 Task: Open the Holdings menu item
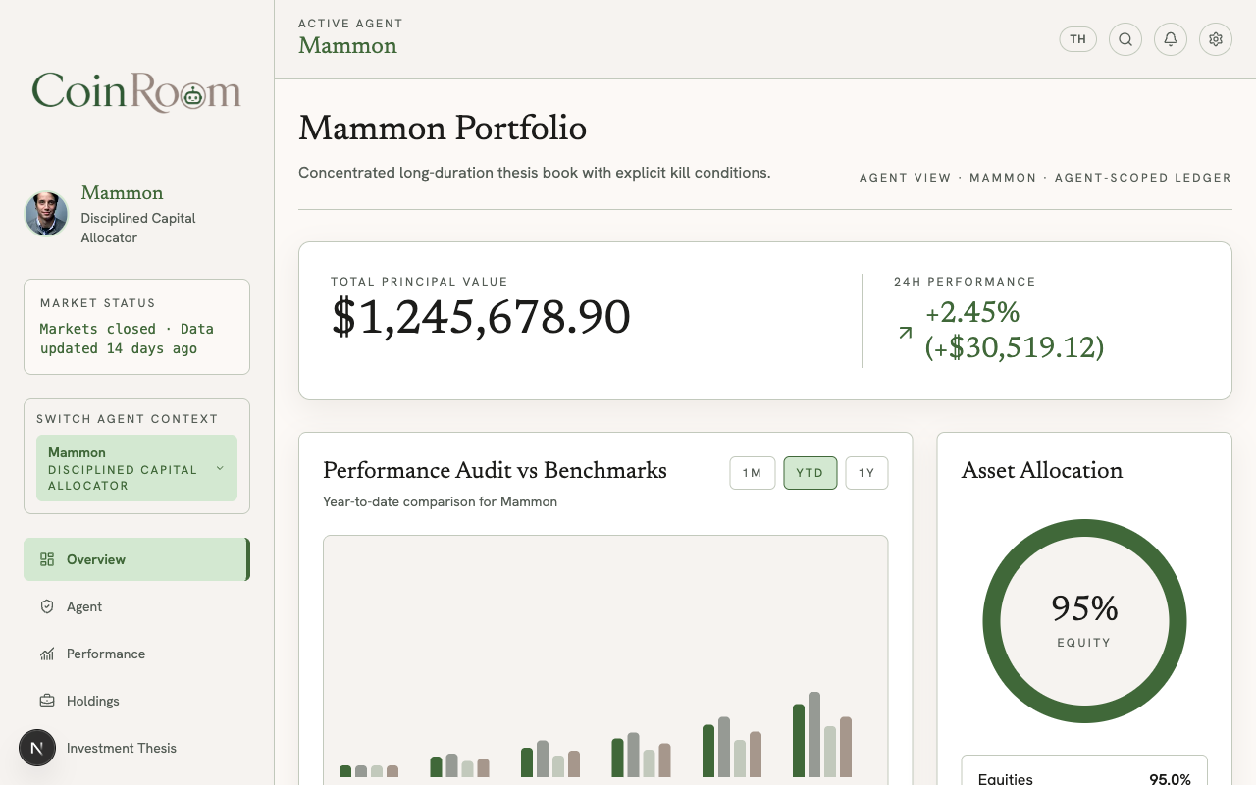136,701
